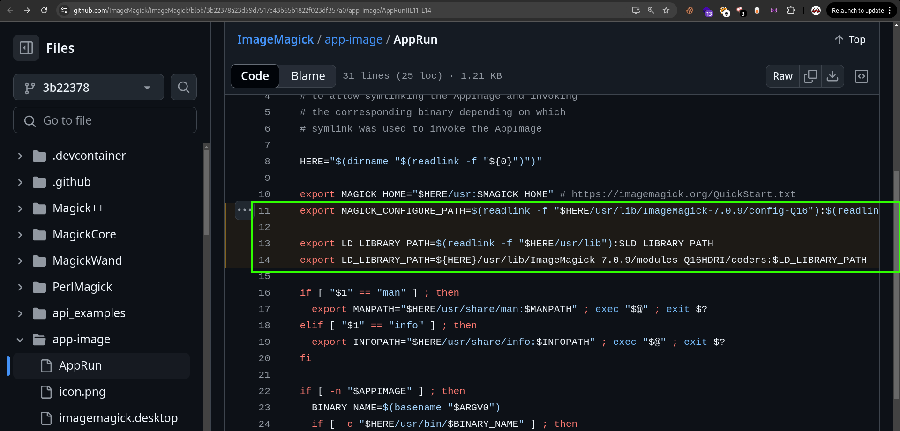Select the Code tab
The height and width of the screenshot is (431, 900).
click(x=255, y=76)
